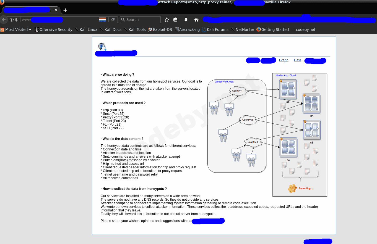Expand the Most Visited bookmarks folder
Screen dimensions: 377x244
(x=16, y=30)
